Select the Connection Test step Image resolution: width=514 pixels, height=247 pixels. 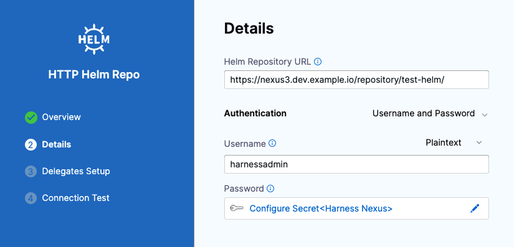tap(76, 198)
